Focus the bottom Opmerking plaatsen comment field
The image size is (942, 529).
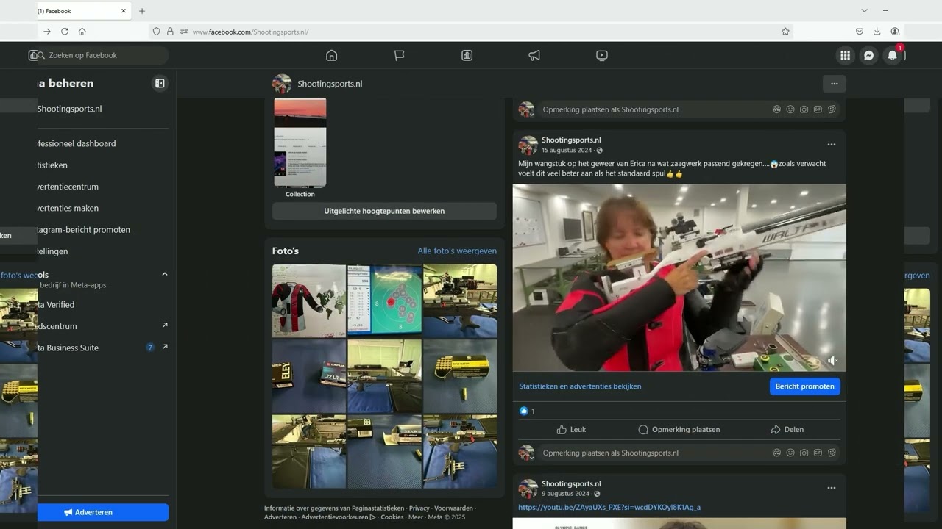[x=655, y=453]
